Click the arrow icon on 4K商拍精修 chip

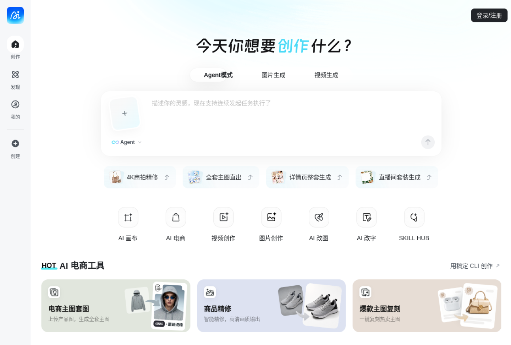(x=167, y=177)
